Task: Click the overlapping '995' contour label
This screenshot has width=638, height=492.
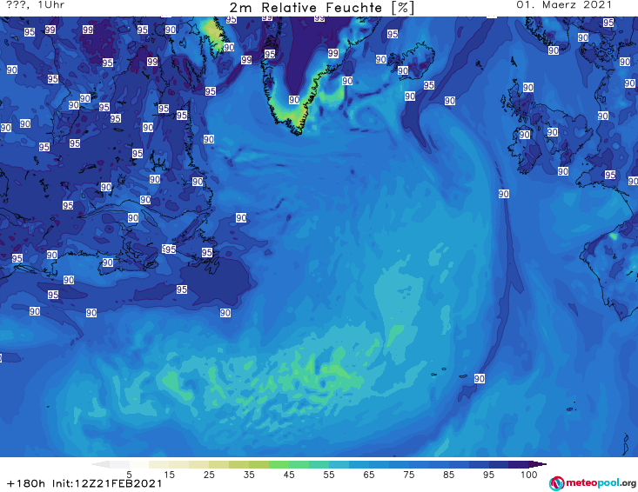Action: pos(169,249)
